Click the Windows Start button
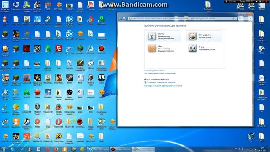This screenshot has height=152, width=270. click(x=4, y=149)
